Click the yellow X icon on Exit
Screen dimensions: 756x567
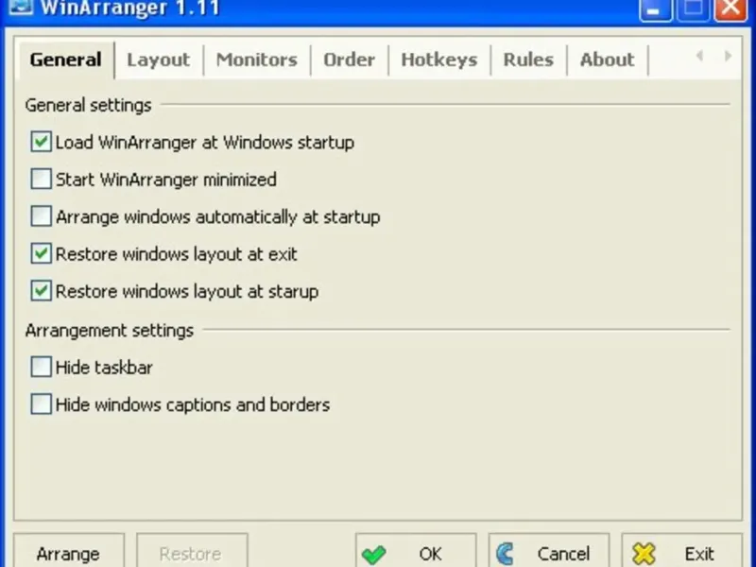(x=644, y=554)
